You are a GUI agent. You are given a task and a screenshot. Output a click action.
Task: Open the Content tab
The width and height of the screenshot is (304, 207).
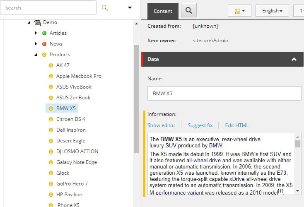(163, 11)
